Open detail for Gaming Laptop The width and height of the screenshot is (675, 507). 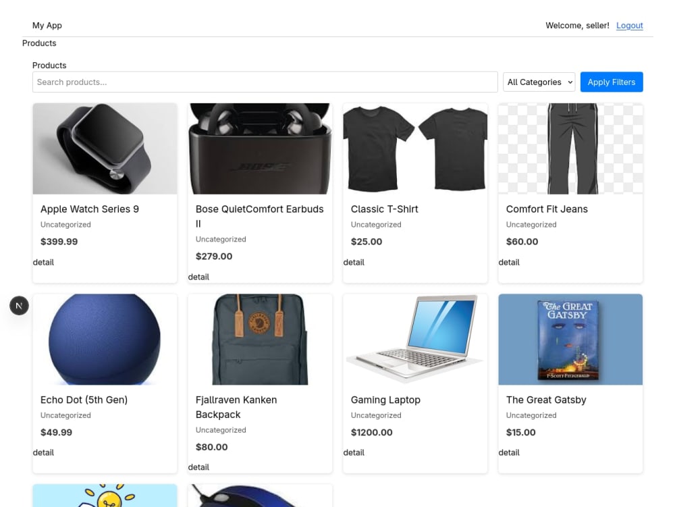pyautogui.click(x=354, y=452)
